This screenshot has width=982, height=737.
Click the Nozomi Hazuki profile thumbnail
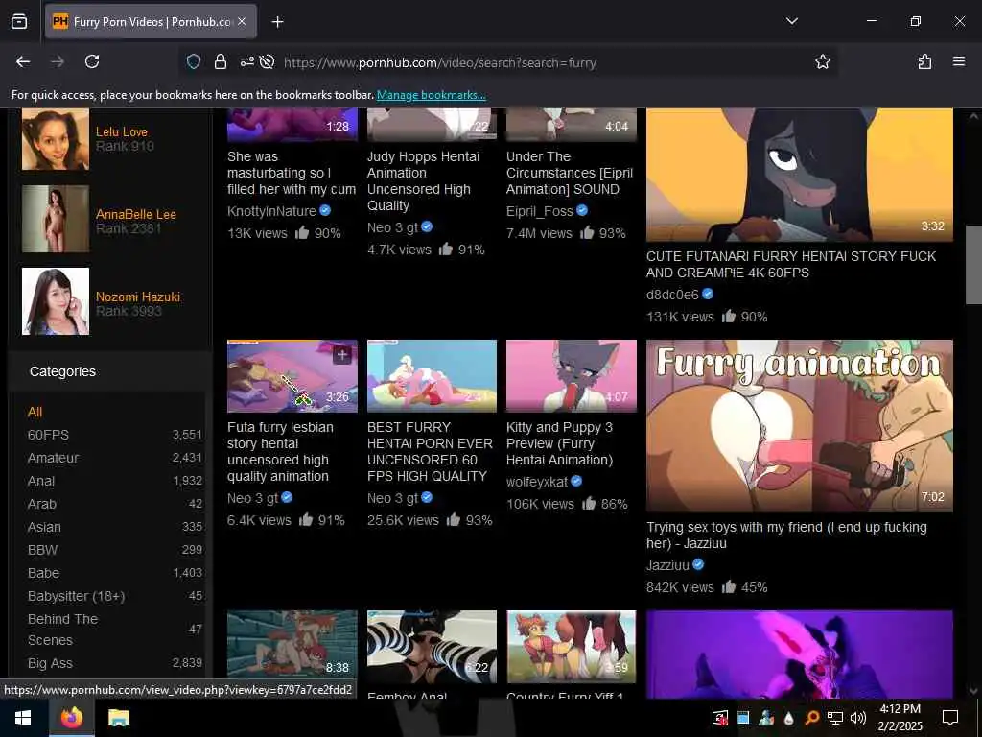pyautogui.click(x=55, y=301)
